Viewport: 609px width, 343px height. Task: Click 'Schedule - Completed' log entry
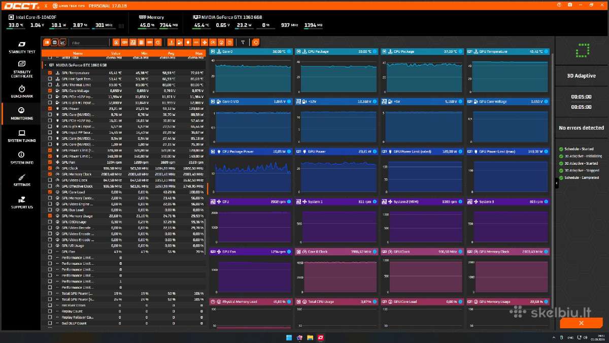[582, 178]
